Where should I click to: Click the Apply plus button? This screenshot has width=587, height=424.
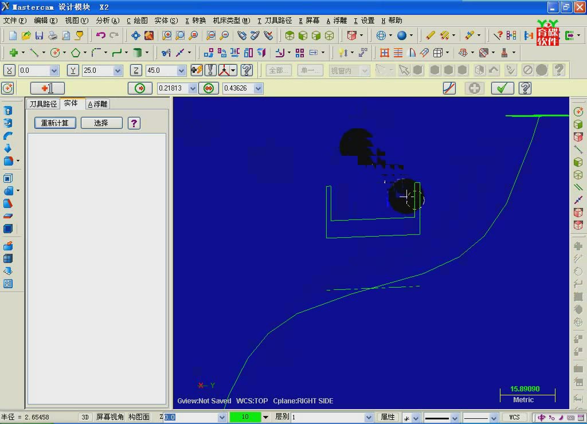pyautogui.click(x=474, y=88)
